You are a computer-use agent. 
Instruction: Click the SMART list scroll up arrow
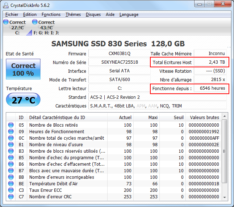225,116
